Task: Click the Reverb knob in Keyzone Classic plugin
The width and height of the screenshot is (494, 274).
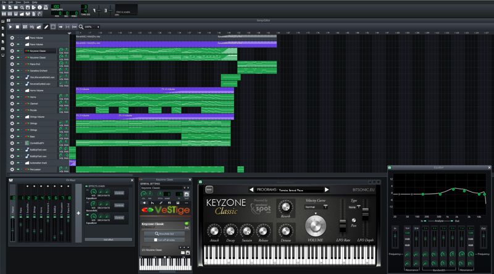Action: 285,207
